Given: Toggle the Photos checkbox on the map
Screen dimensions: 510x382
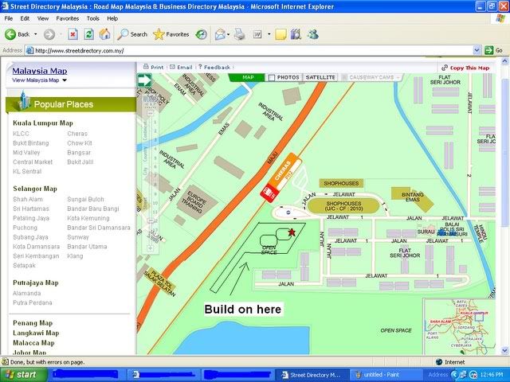Looking at the screenshot, I should tap(272, 78).
